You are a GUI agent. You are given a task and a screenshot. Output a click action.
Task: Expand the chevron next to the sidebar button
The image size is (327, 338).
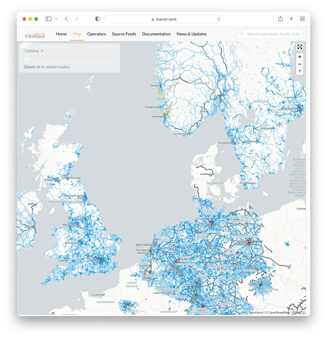56,19
